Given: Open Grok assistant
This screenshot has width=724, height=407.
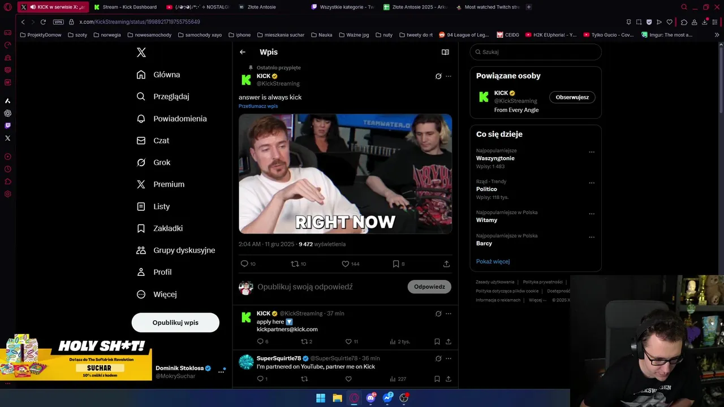Looking at the screenshot, I should coord(153,162).
